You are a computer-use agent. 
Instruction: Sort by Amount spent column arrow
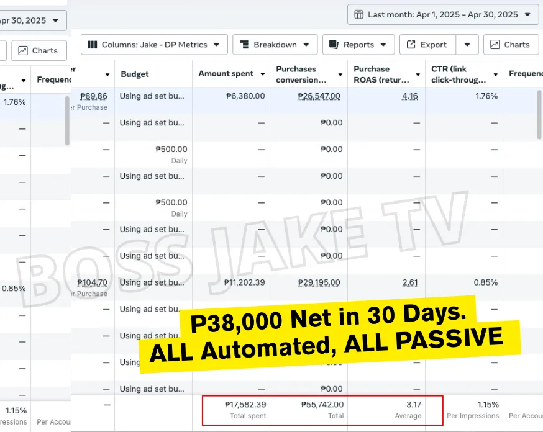pyautogui.click(x=263, y=74)
